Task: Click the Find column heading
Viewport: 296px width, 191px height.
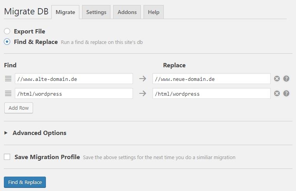Action: tap(10, 65)
